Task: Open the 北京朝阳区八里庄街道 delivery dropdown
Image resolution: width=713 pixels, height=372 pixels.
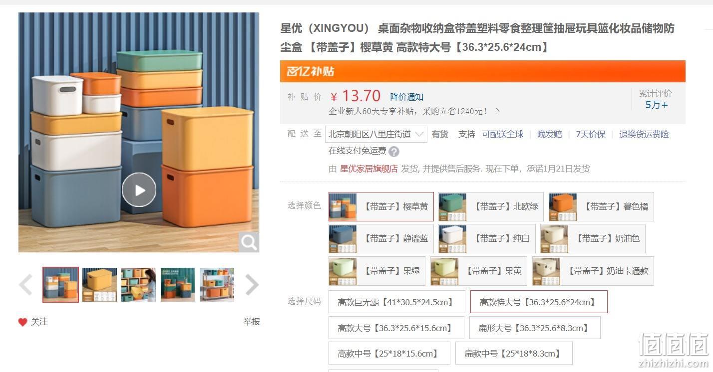Action: [x=376, y=134]
